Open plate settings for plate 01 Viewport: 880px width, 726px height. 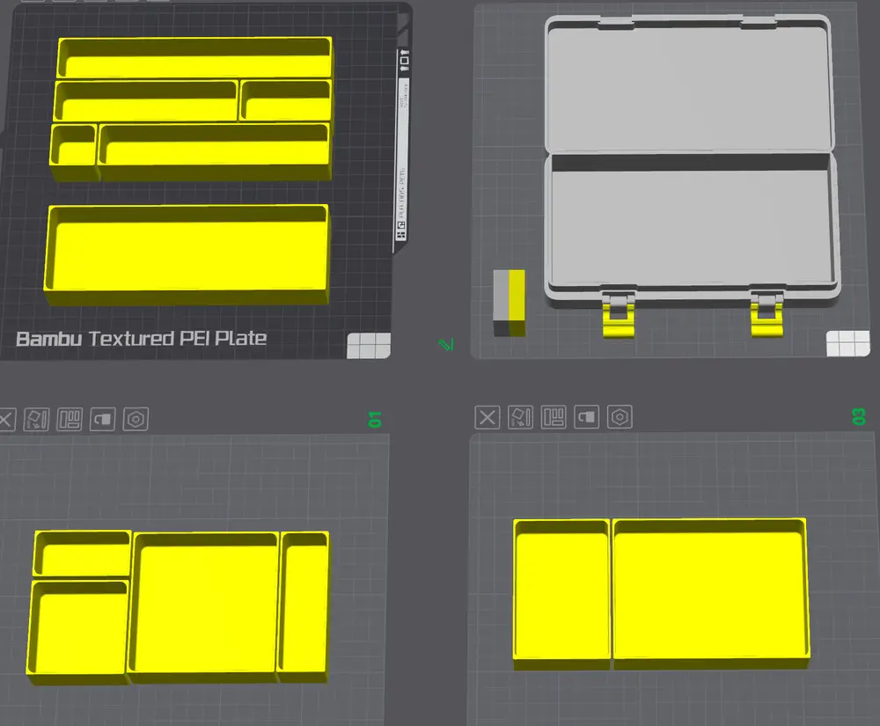(136, 419)
